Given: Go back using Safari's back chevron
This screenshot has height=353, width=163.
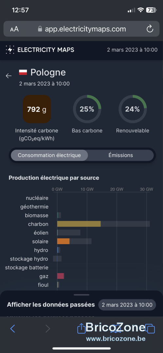Looking at the screenshot, I should 13,329.
